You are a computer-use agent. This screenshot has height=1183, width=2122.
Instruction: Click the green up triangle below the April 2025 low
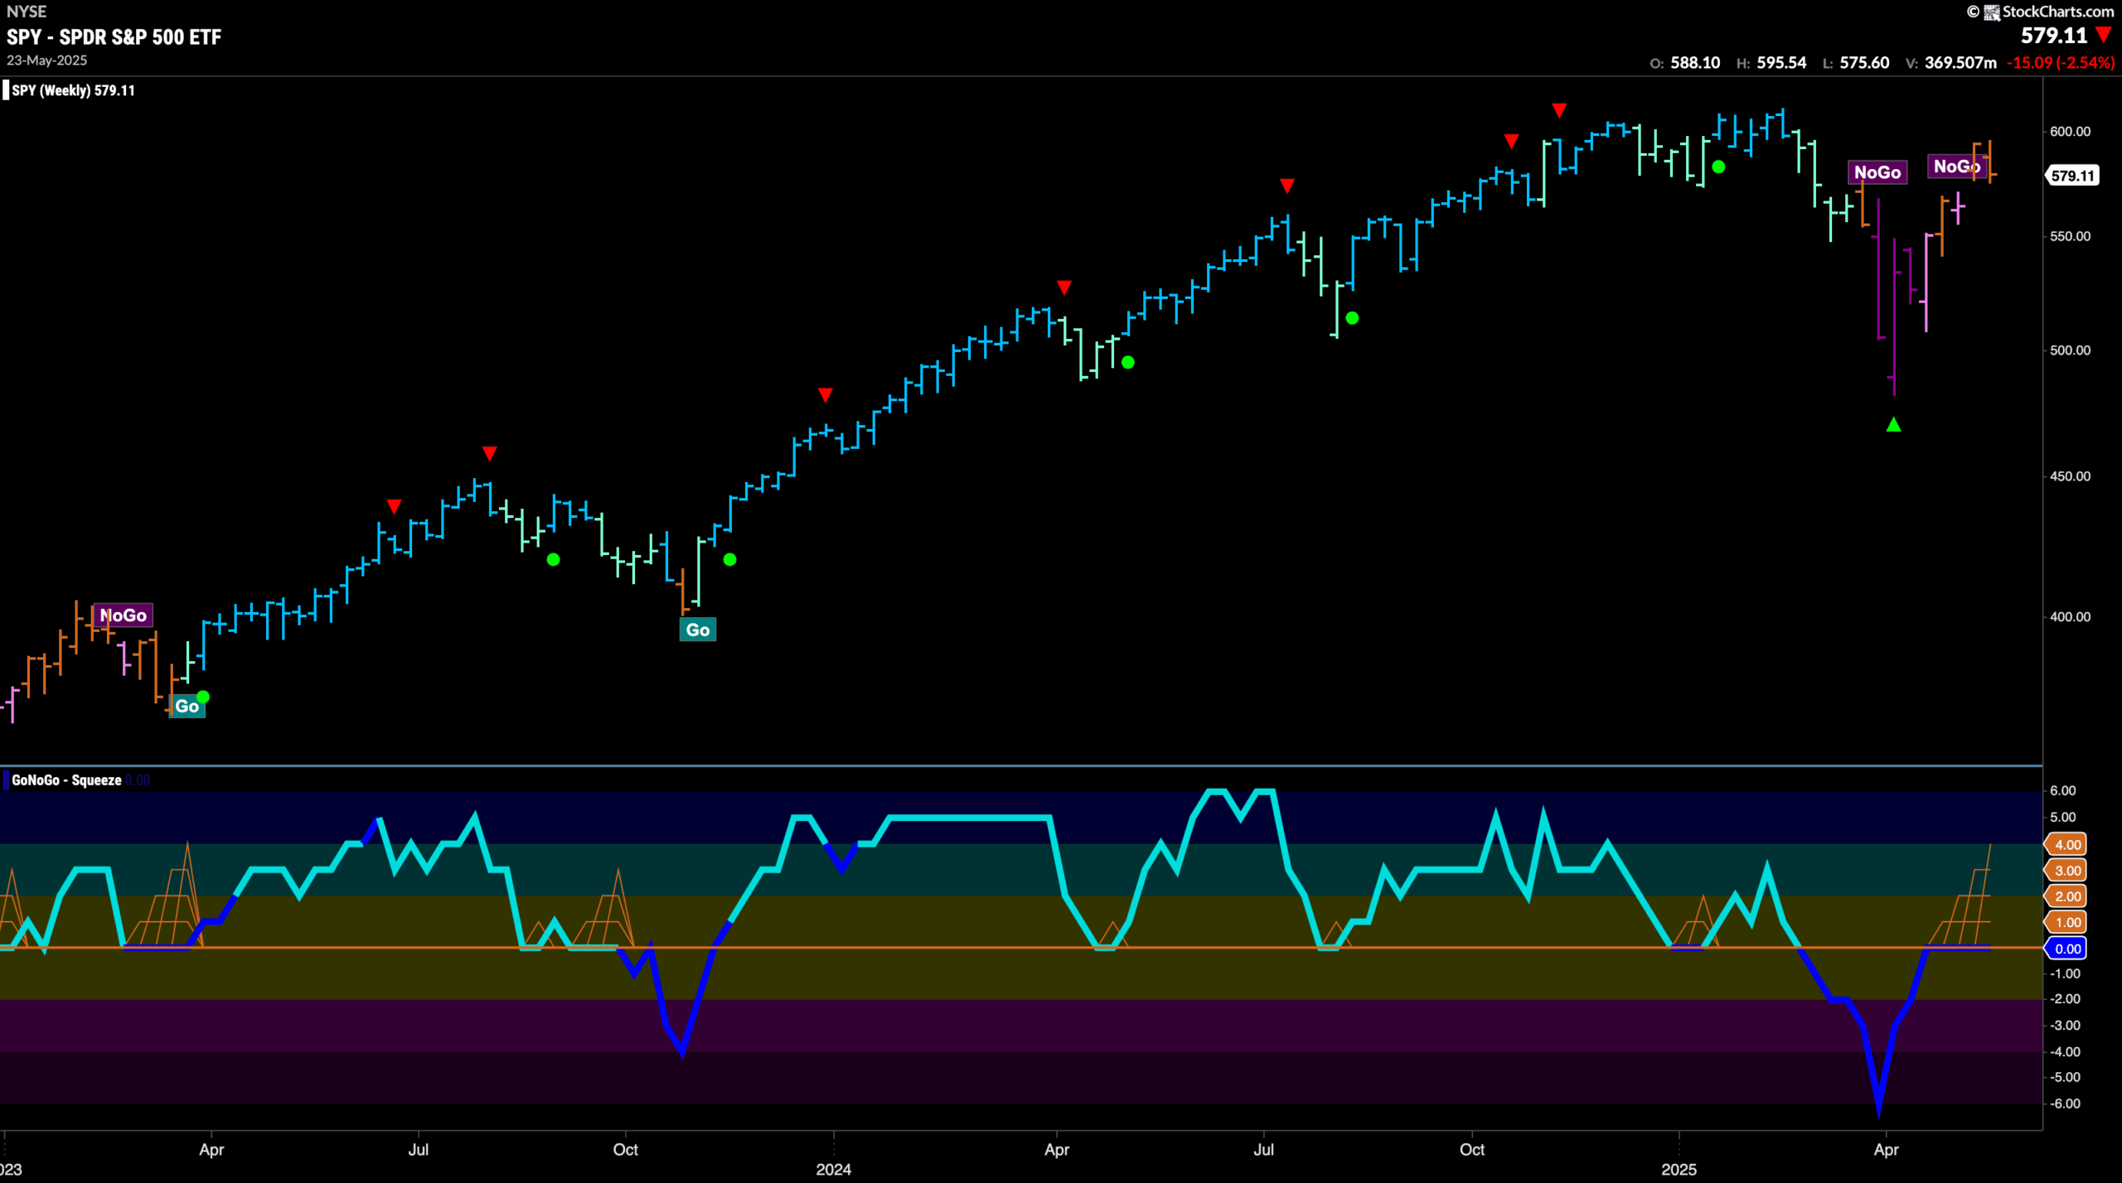1893,425
